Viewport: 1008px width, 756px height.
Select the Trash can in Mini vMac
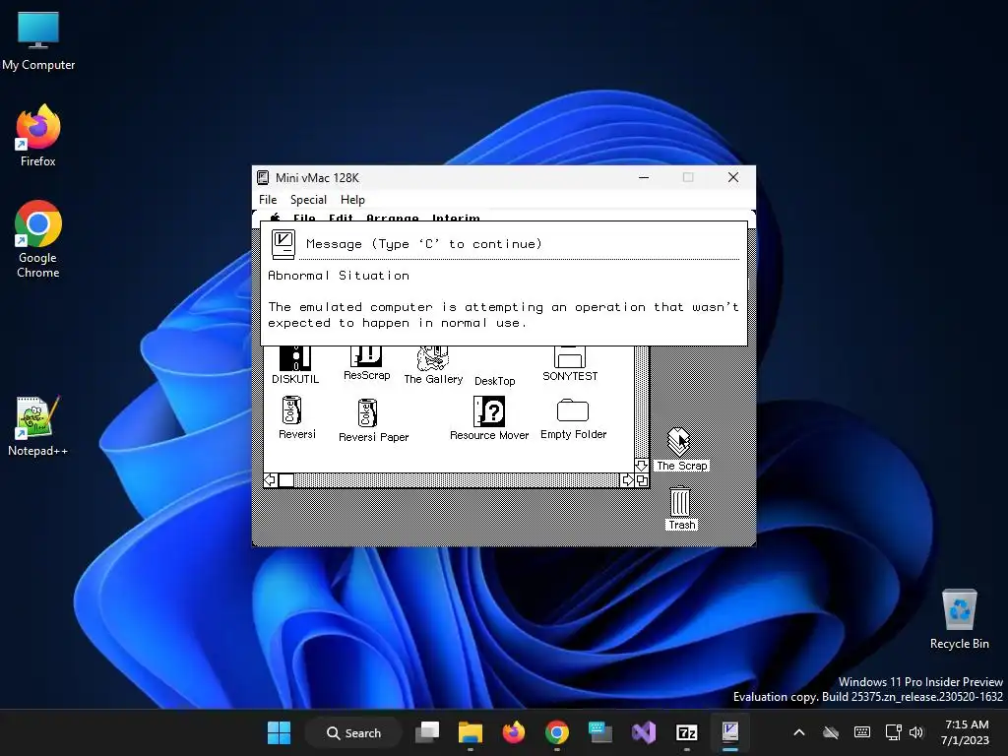[x=680, y=501]
